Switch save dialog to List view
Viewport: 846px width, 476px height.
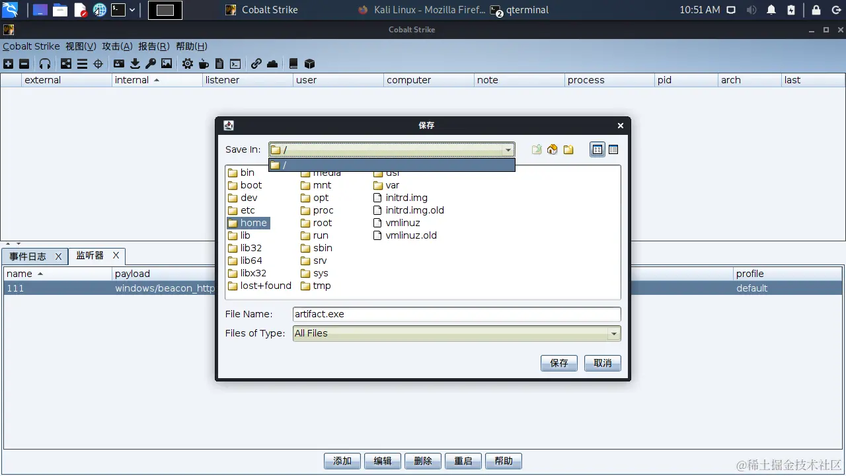click(597, 149)
